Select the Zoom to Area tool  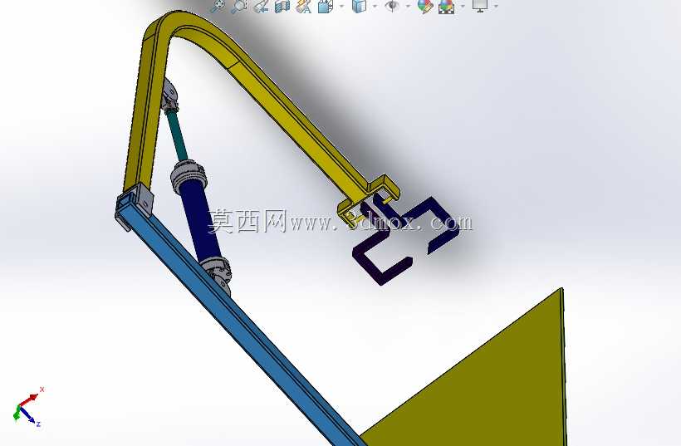tap(239, 6)
